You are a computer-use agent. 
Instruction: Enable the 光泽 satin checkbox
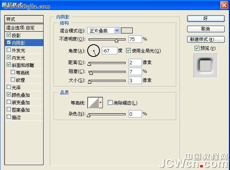pyautogui.click(x=9, y=87)
